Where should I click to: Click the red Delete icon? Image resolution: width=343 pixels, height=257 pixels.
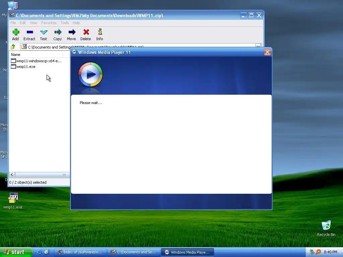(86, 34)
